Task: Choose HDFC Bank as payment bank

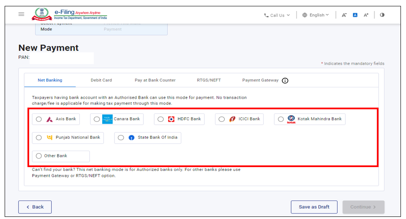Action: [x=161, y=119]
